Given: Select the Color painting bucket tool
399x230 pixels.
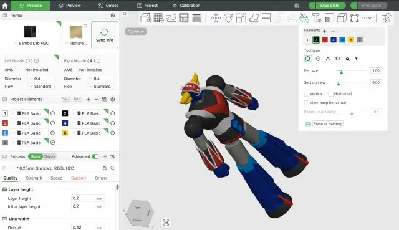Looking at the screenshot, I should (x=304, y=18).
